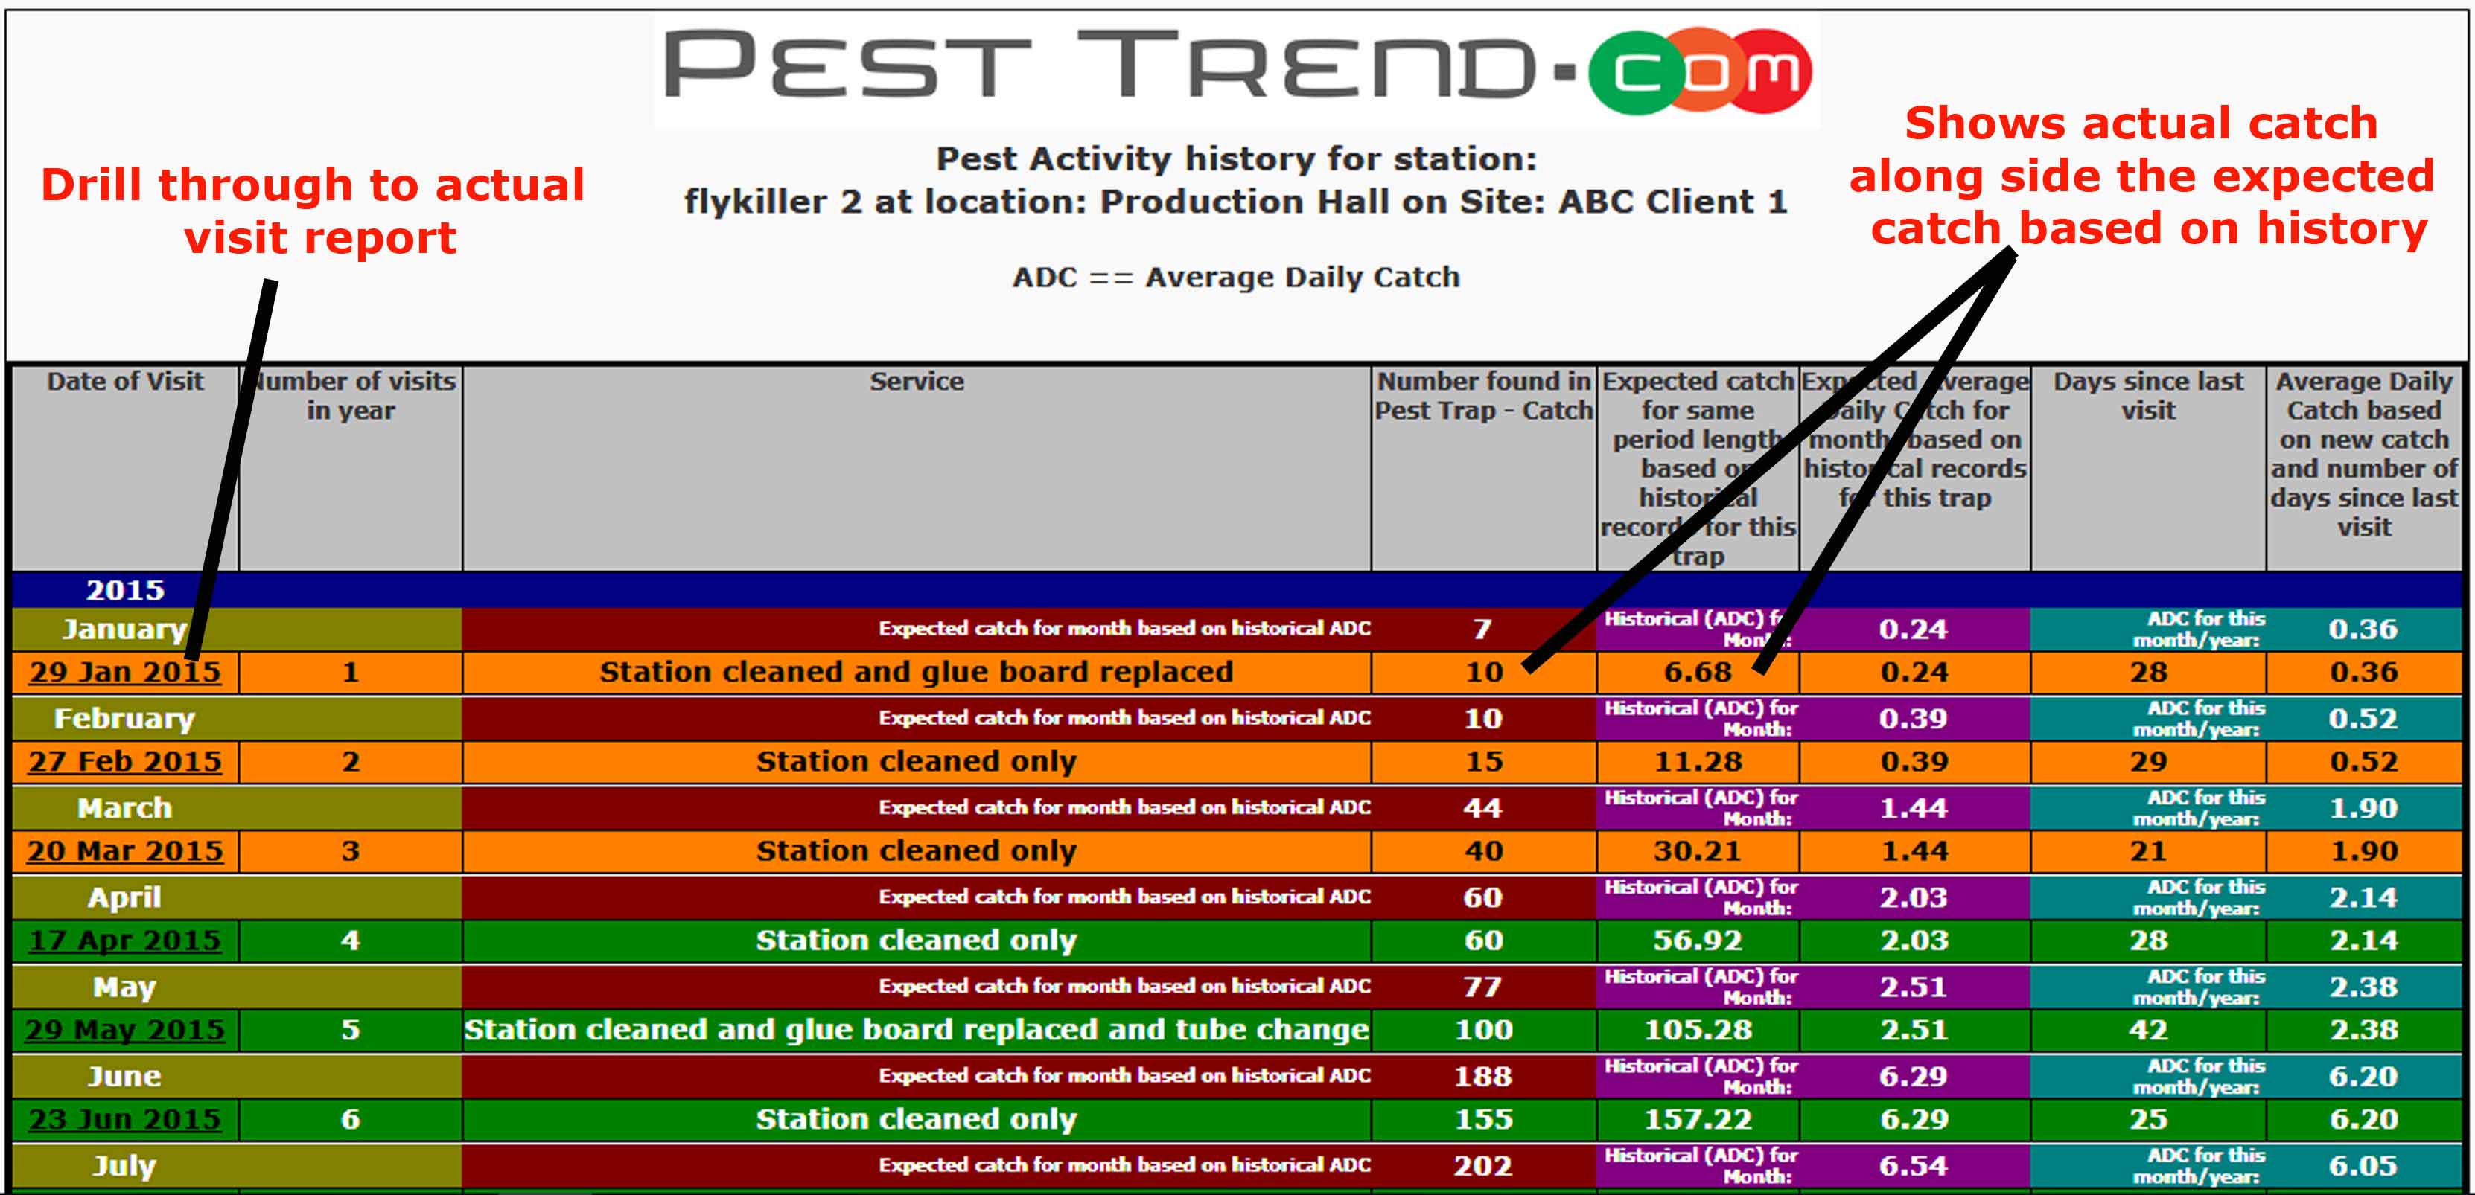Click expected catch value 56.92
The height and width of the screenshot is (1195, 2475).
click(x=1698, y=940)
